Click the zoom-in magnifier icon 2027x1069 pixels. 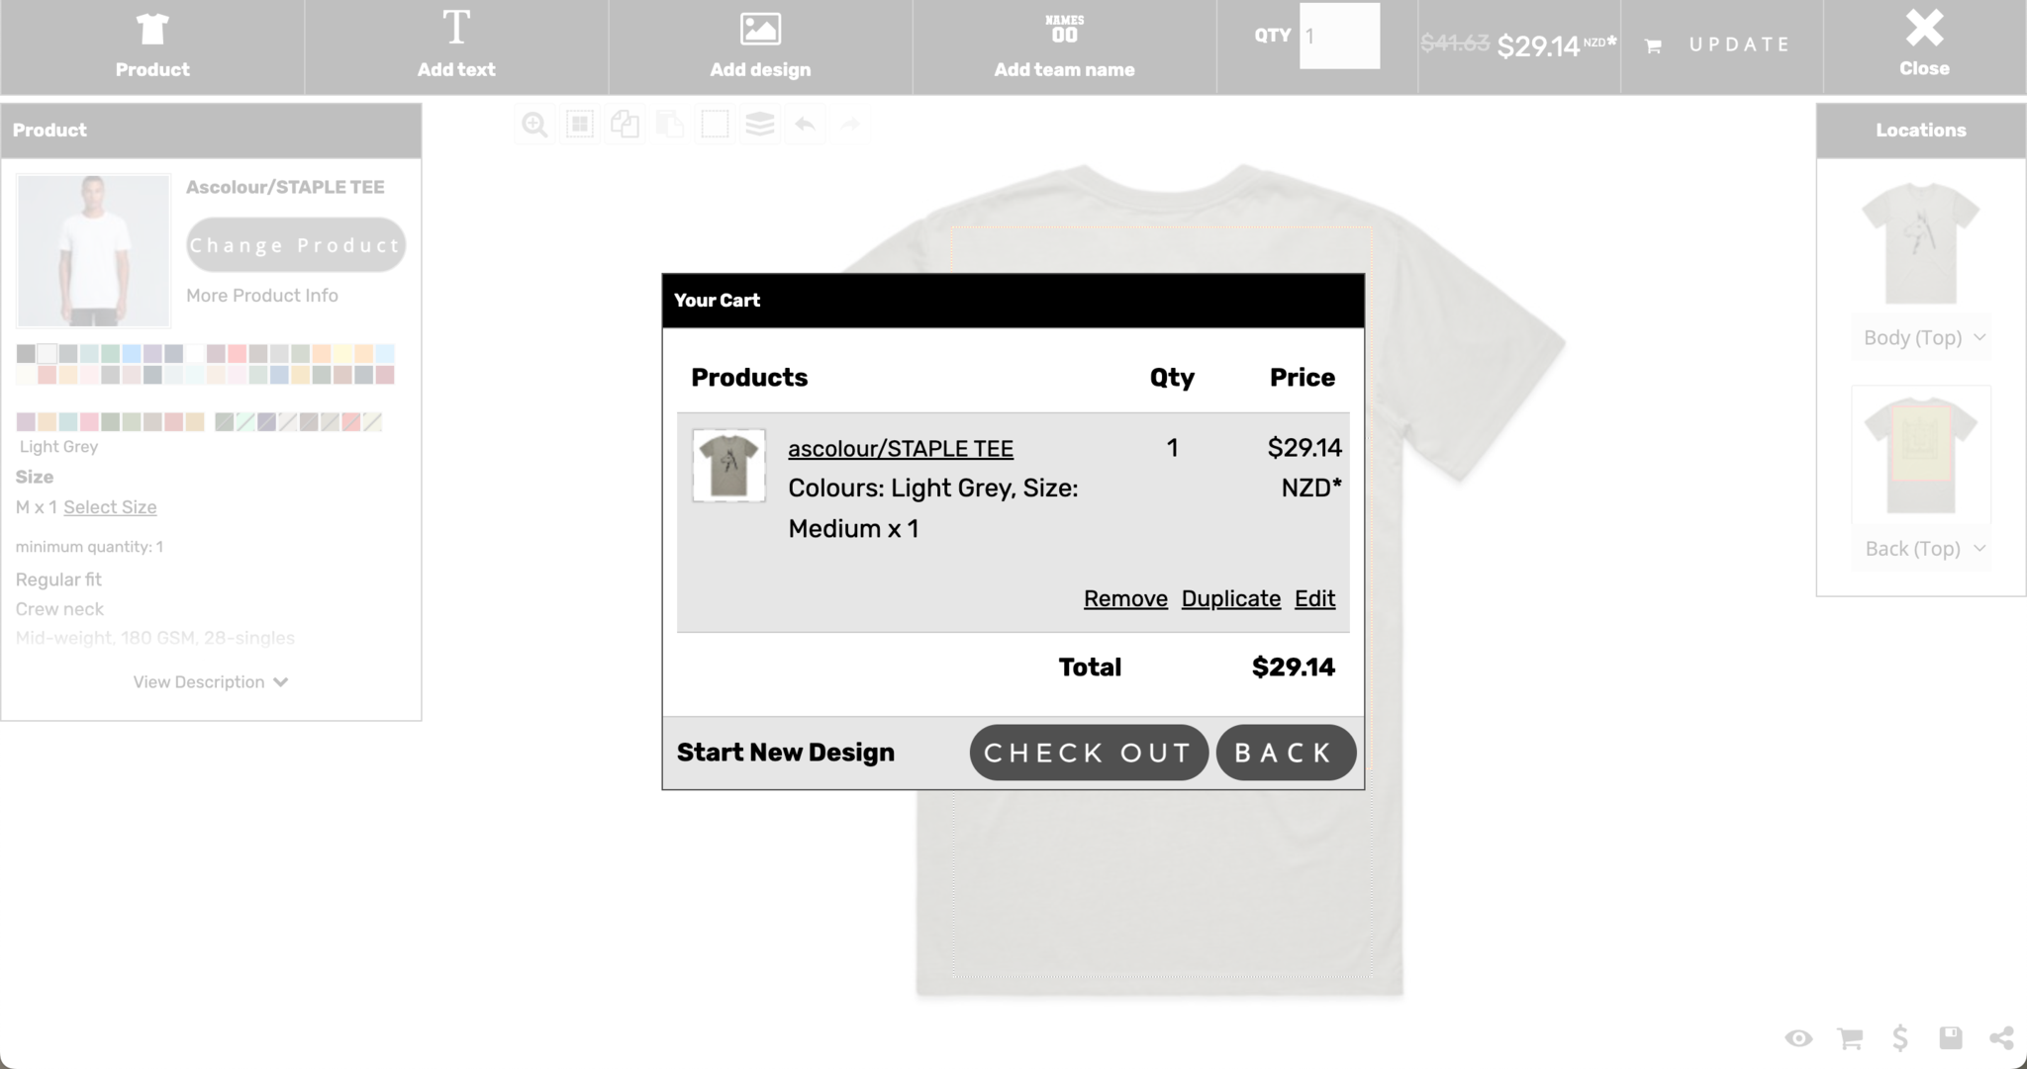534,125
